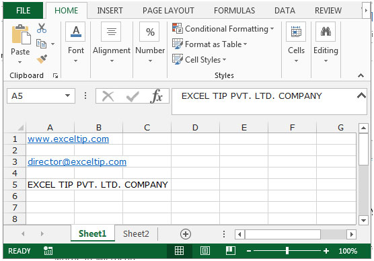Screen dimensions: 374x261
Task: Add a new sheet with plus icon
Action: click(186, 234)
